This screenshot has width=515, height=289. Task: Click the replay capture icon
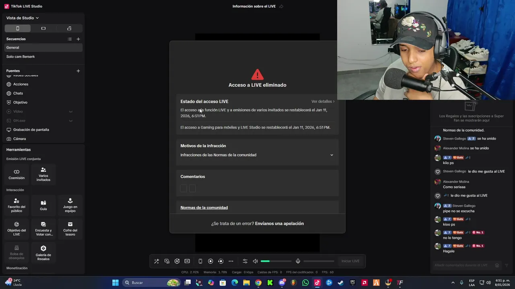[x=221, y=261]
